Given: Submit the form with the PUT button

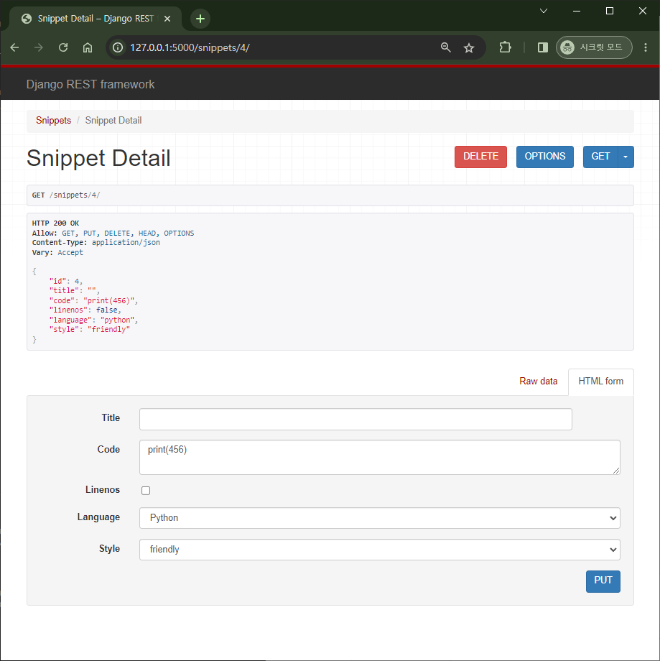Looking at the screenshot, I should tap(603, 581).
